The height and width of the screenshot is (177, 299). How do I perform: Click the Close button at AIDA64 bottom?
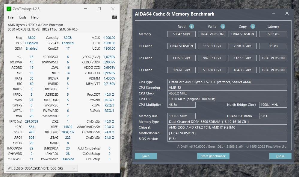[x=280, y=156]
